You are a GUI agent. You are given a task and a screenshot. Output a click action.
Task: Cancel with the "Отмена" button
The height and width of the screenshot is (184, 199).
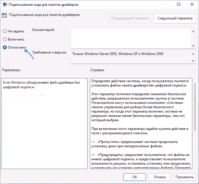coord(160,177)
